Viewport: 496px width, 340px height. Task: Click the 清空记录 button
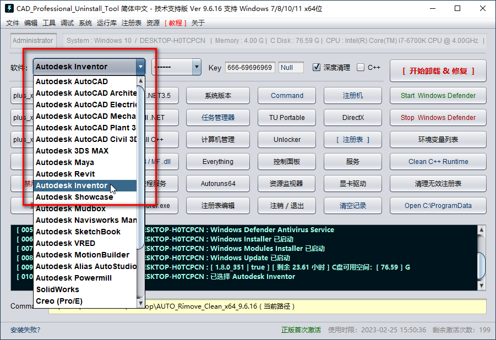[353, 206]
